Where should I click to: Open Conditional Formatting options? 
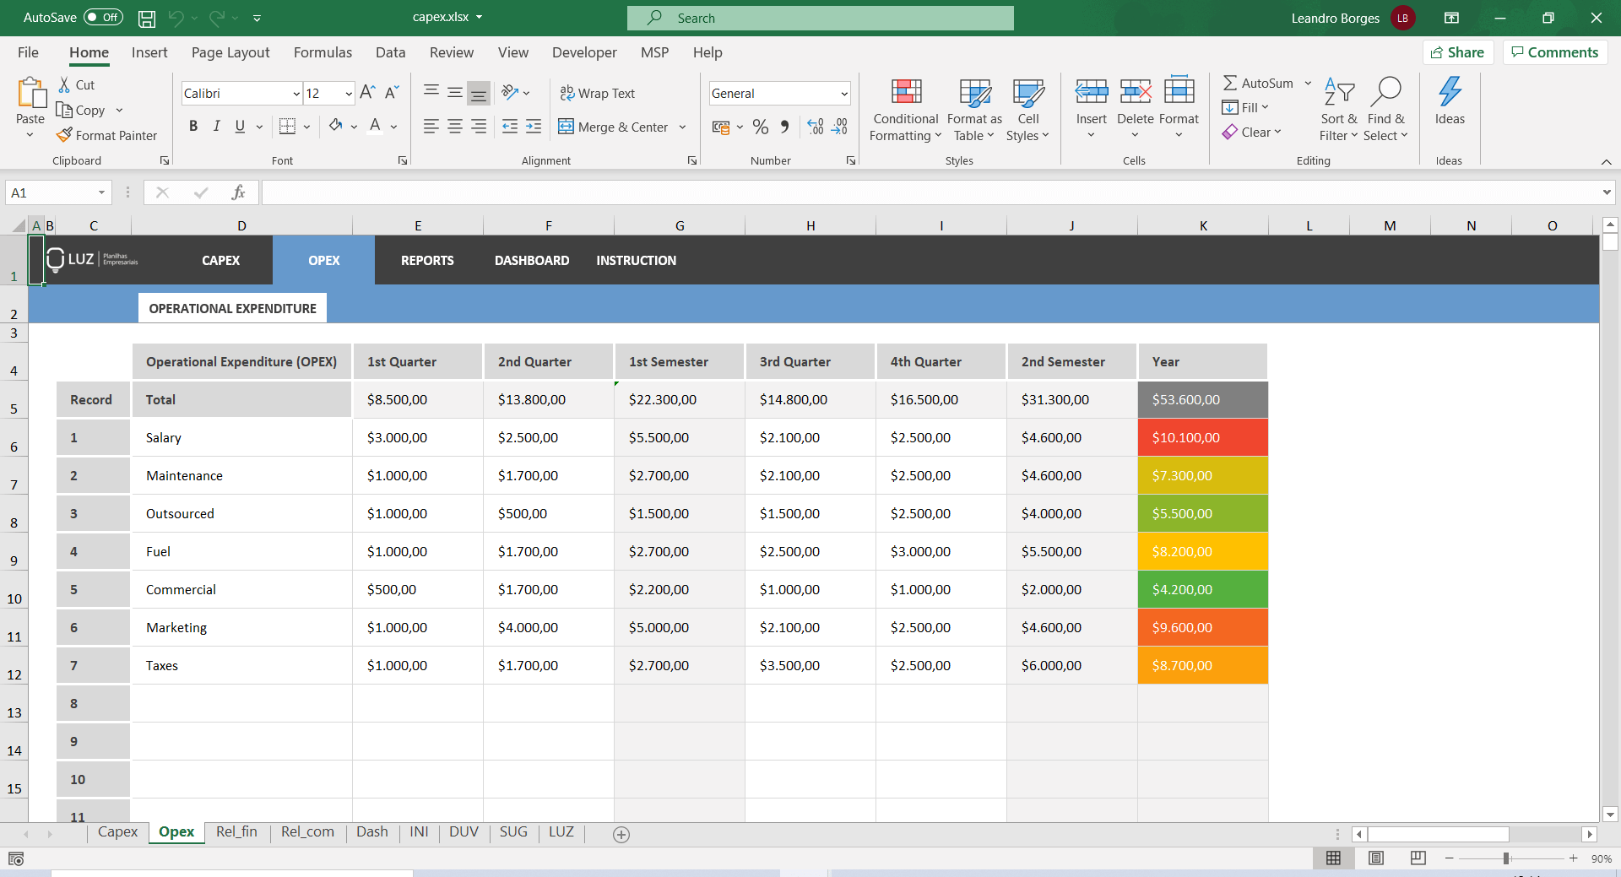click(x=904, y=109)
